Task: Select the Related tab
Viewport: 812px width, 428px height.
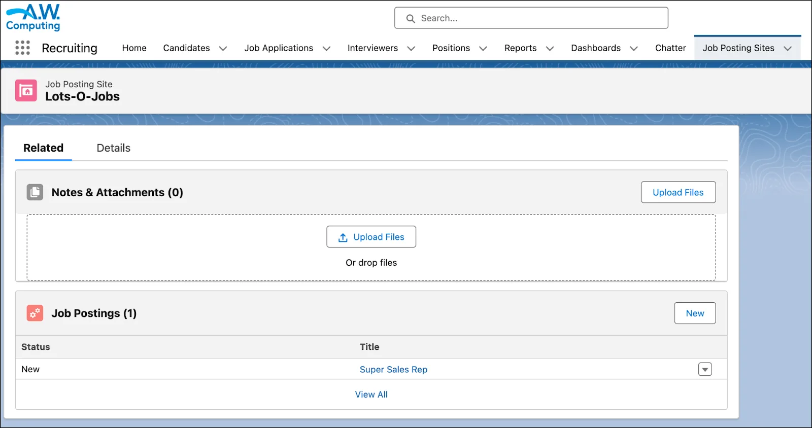Action: [x=44, y=148]
